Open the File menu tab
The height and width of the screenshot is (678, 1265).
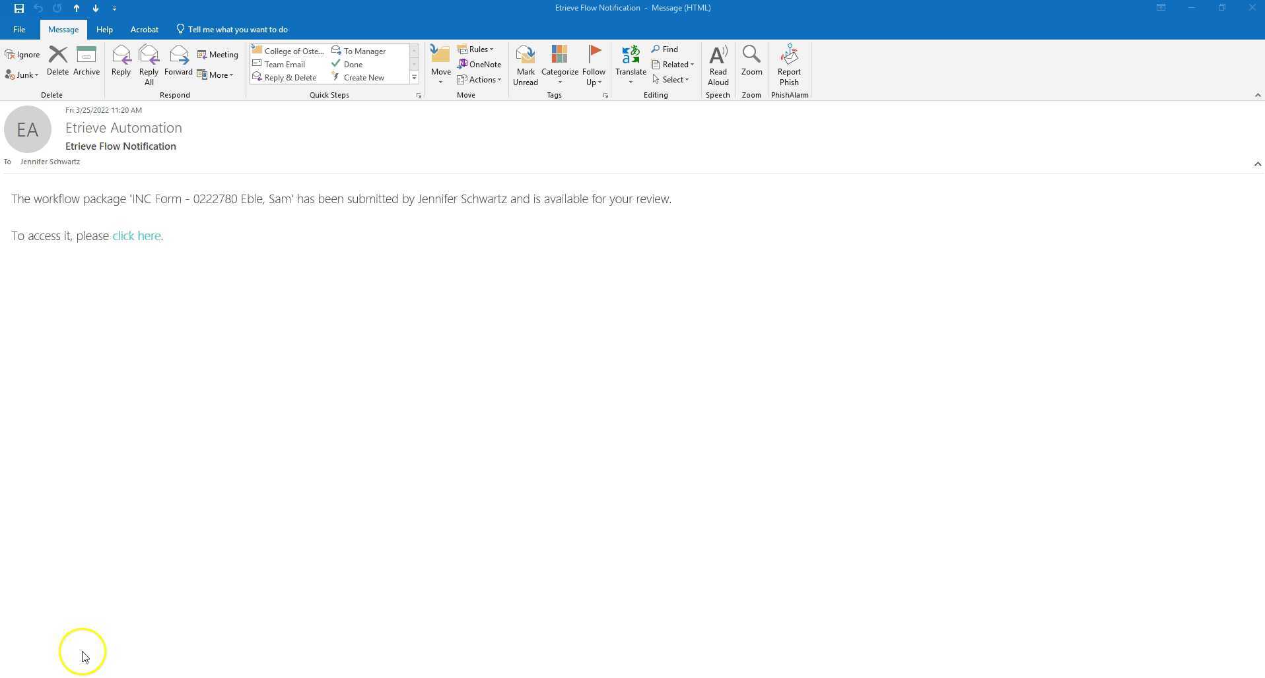19,30
